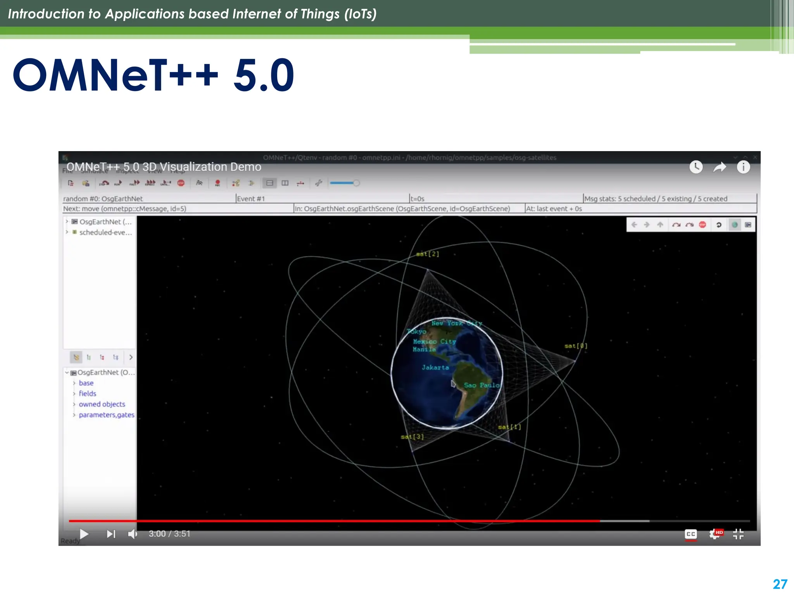Open Preferences via the wrench icon

click(319, 183)
